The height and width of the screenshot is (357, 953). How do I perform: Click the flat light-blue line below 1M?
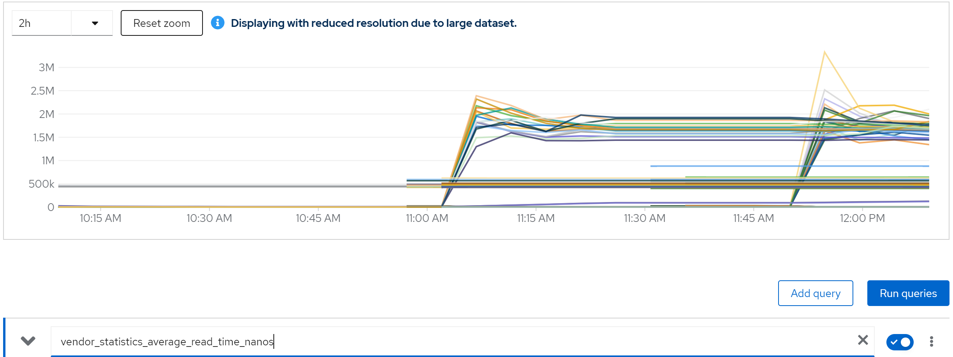[x=740, y=166]
